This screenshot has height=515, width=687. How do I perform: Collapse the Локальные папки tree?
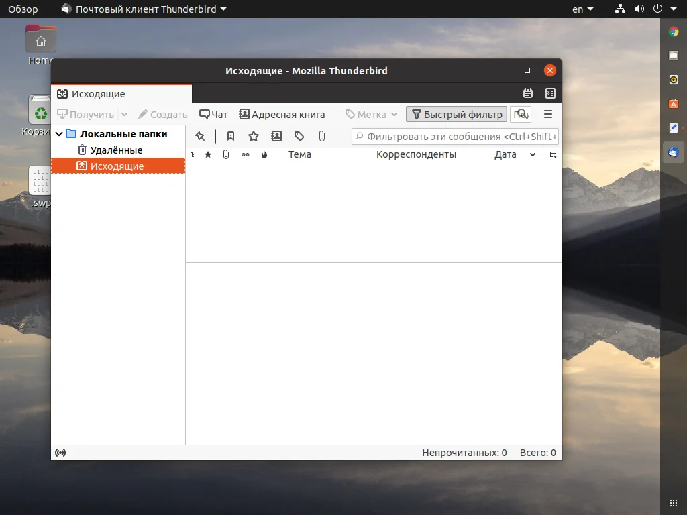click(60, 134)
